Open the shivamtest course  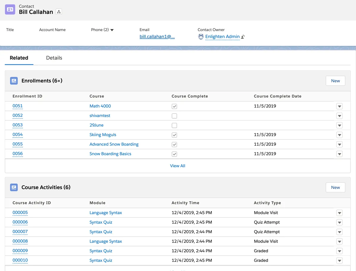click(x=100, y=116)
